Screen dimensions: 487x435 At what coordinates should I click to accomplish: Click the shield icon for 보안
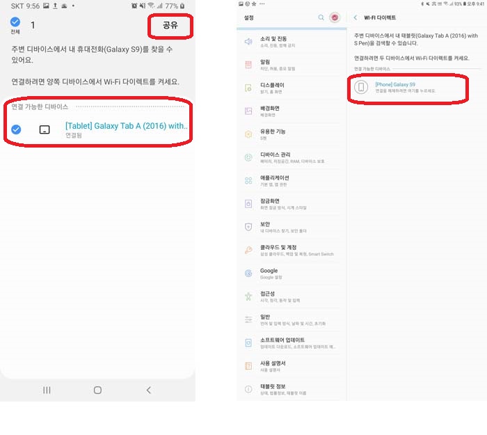point(248,227)
